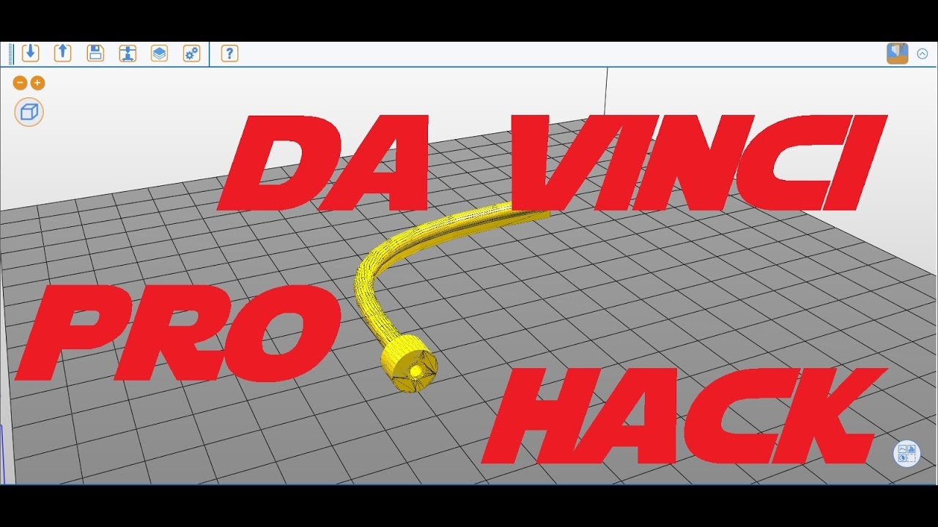Open the Print icon with printer nozzle
Image resolution: width=938 pixels, height=527 pixels.
click(128, 53)
